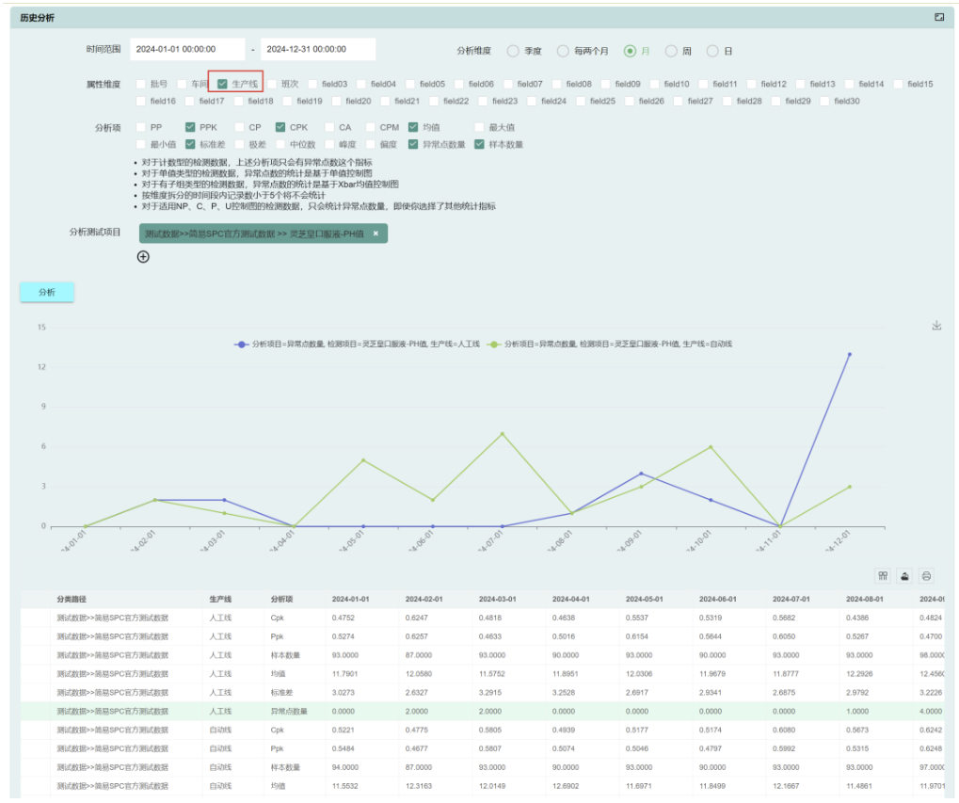Uncheck the 异常点数量 analysis item
Viewport: 959px width, 803px height.
(x=413, y=145)
